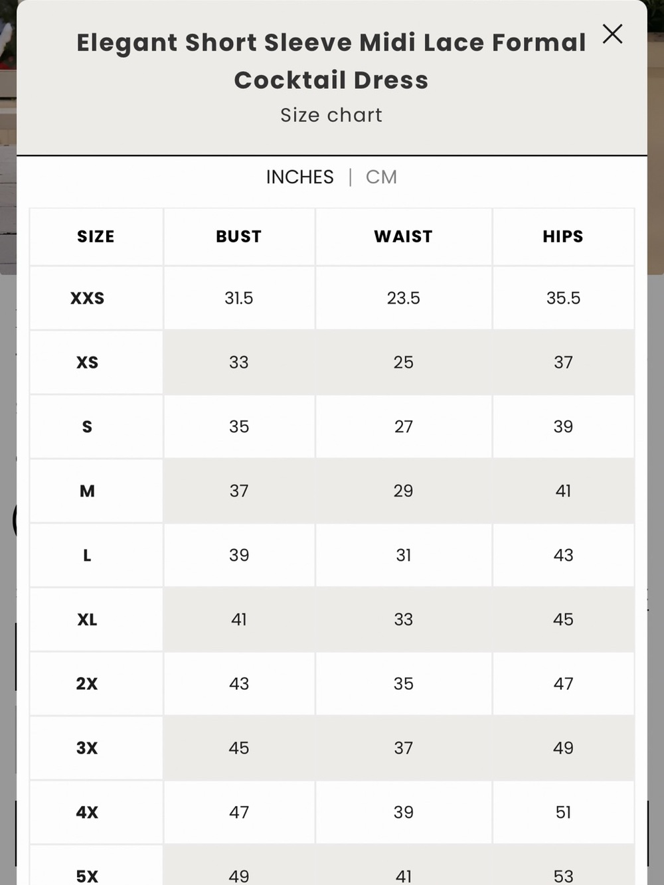Select the M size row label
Screen dimensions: 664x885
click(87, 491)
